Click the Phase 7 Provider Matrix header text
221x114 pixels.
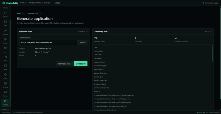coord(35,3)
